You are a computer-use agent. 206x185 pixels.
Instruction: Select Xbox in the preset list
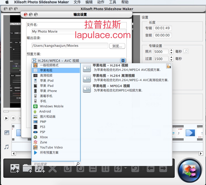44,137
